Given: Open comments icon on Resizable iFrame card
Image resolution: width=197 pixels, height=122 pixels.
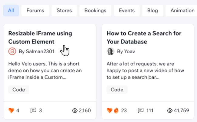Looking at the screenshot, I should pos(33,110).
